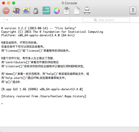The height and width of the screenshot is (132, 139).
Task: Close the R Console window
Action: [4, 3]
